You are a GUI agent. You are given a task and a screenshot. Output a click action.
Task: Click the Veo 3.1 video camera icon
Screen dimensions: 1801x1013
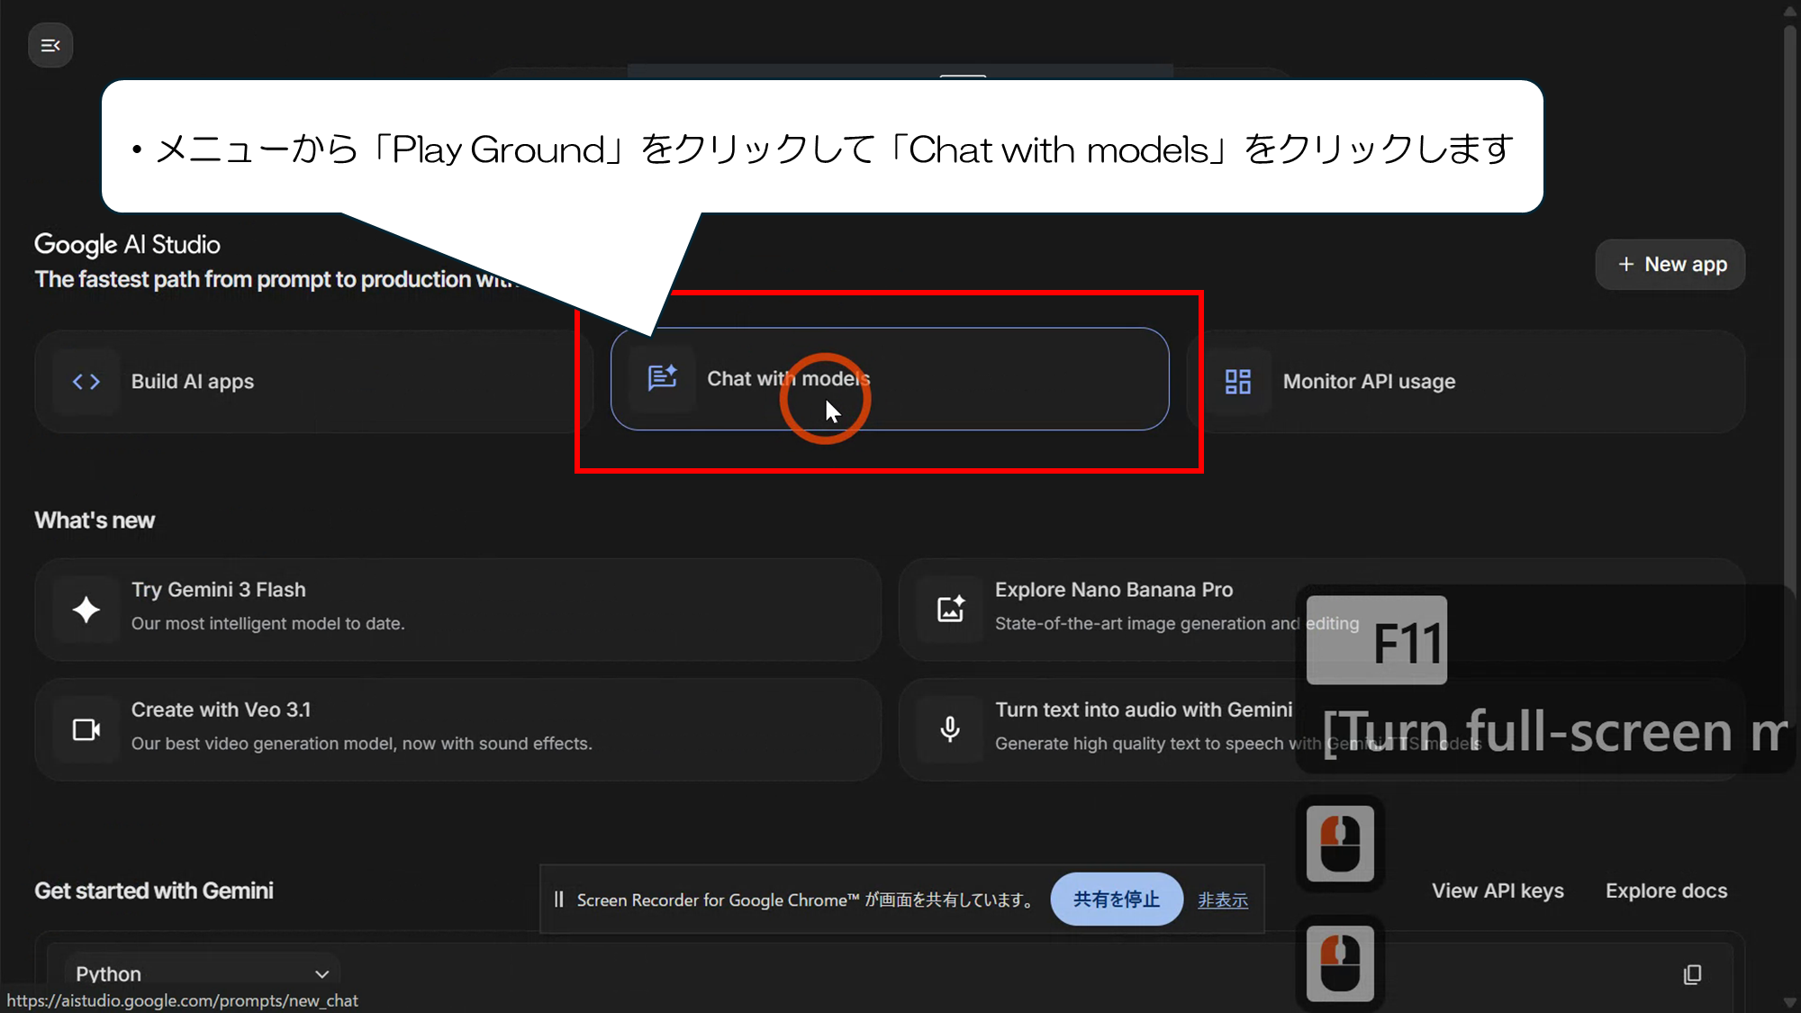pos(86,729)
